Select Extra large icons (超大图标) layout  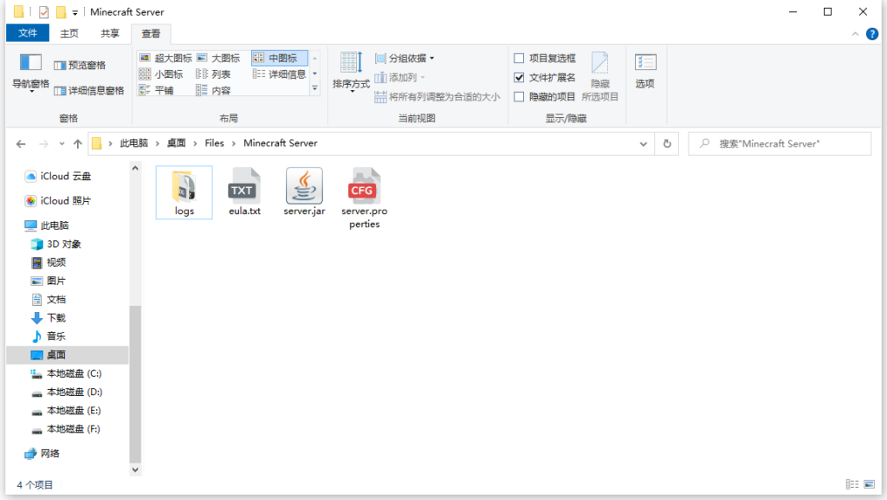(x=165, y=58)
